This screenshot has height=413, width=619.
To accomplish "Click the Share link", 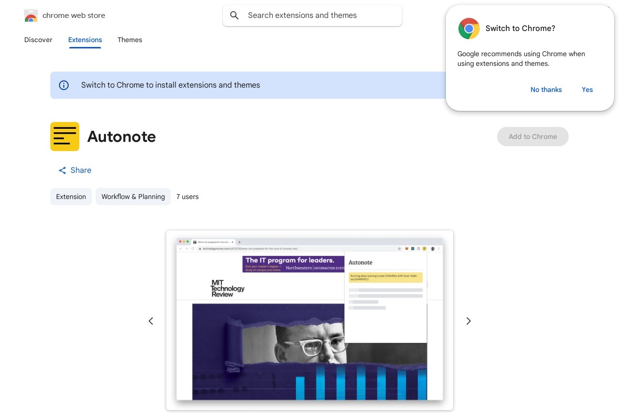I will click(x=75, y=170).
